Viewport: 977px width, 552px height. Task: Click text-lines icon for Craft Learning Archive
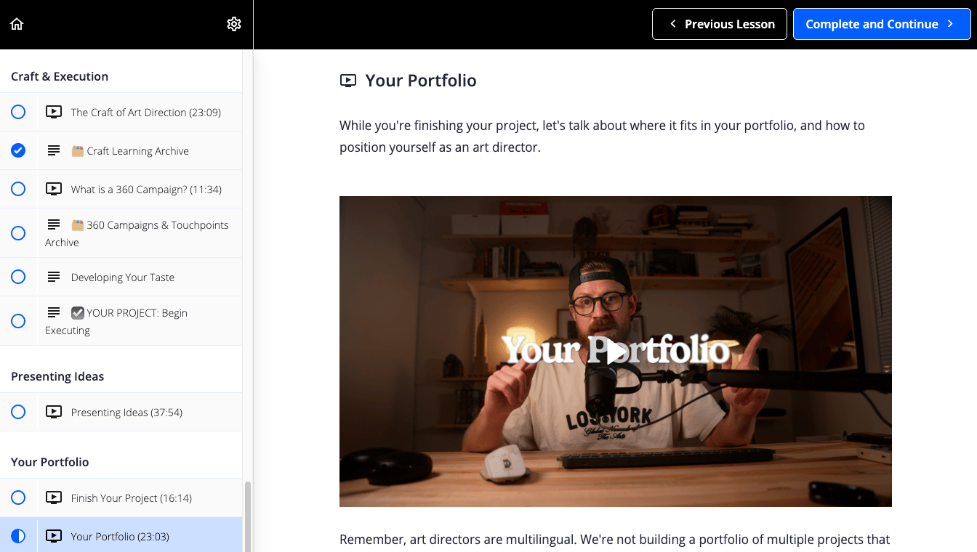click(x=54, y=150)
